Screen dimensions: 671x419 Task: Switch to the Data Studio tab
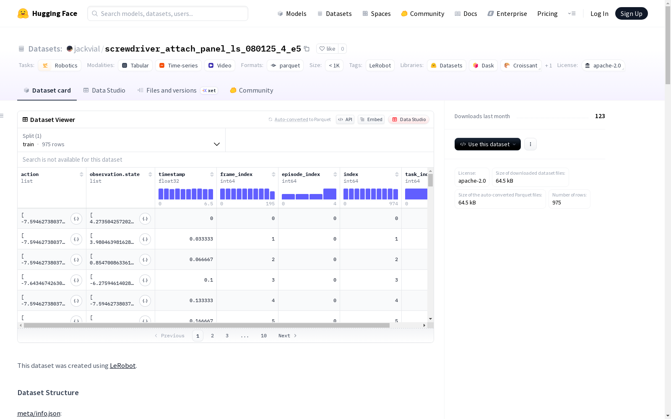click(104, 91)
